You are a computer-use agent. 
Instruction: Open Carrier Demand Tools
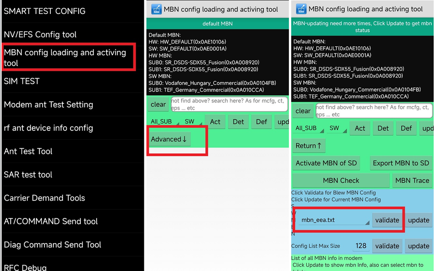click(x=44, y=198)
